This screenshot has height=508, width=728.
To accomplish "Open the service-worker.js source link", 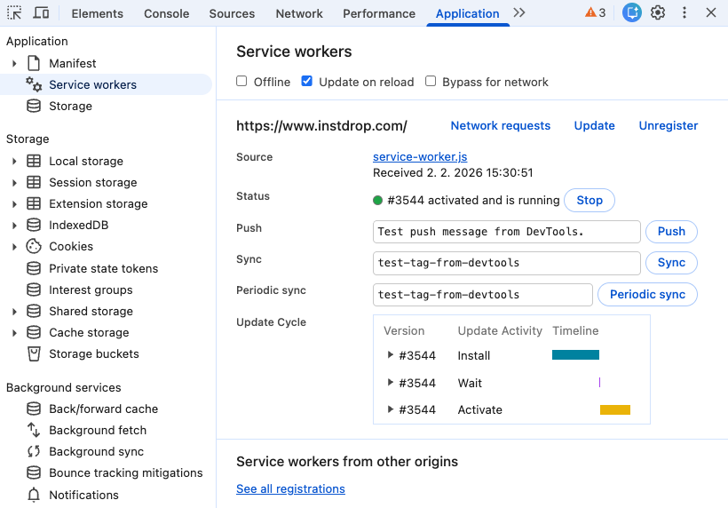I will 420,156.
